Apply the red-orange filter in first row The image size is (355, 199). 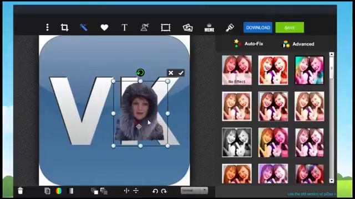click(273, 70)
